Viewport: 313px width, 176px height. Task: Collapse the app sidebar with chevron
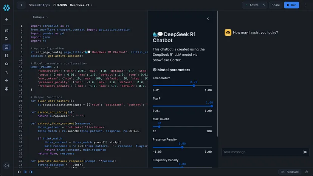208,19
